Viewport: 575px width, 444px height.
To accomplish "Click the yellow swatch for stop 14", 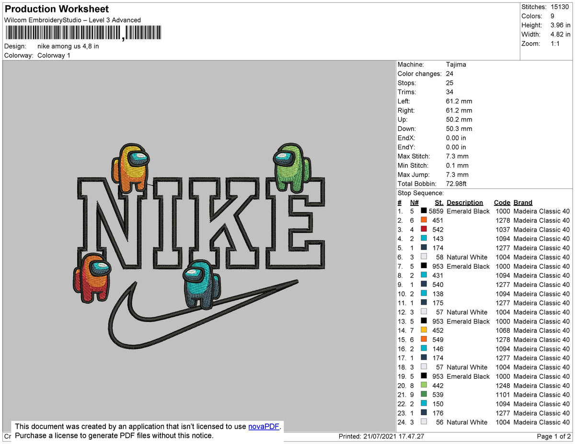I will [424, 330].
